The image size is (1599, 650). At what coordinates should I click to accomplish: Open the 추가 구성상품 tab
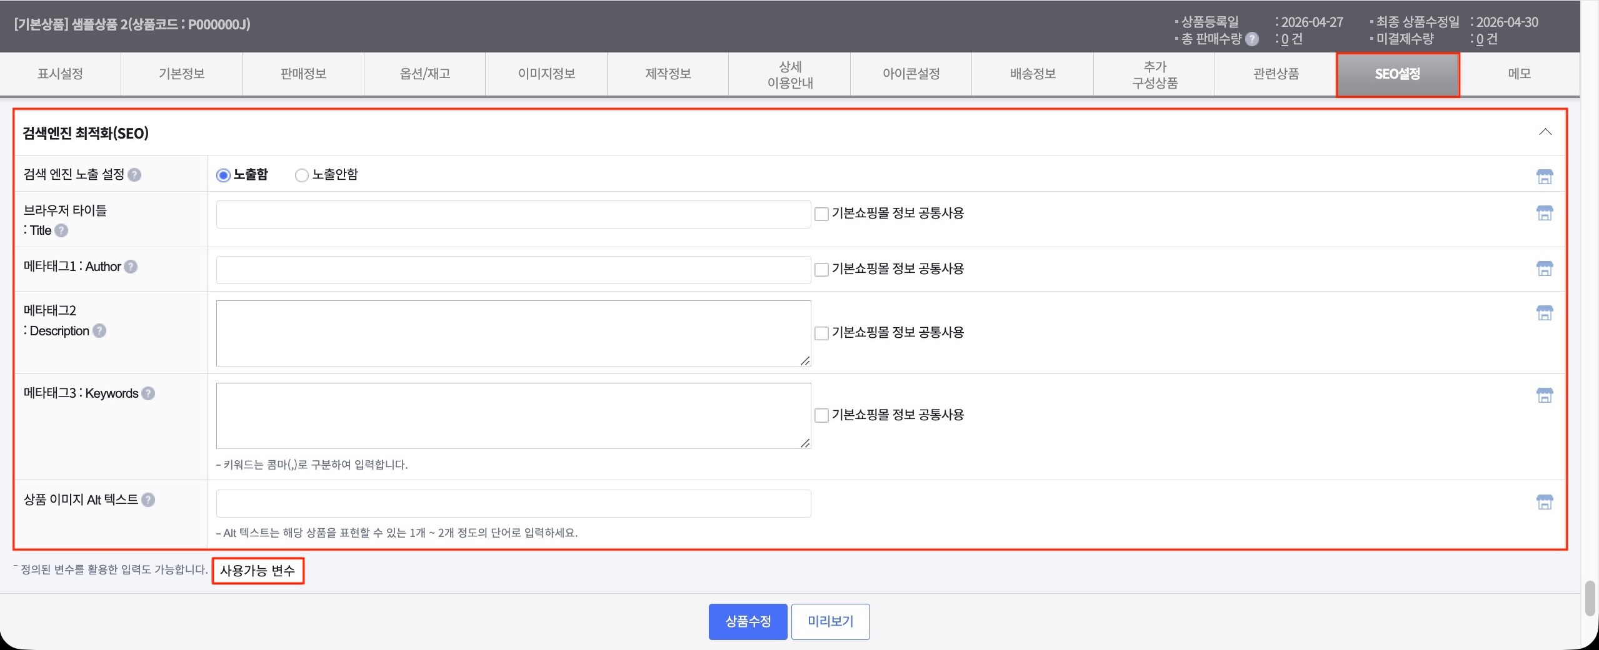[1155, 74]
